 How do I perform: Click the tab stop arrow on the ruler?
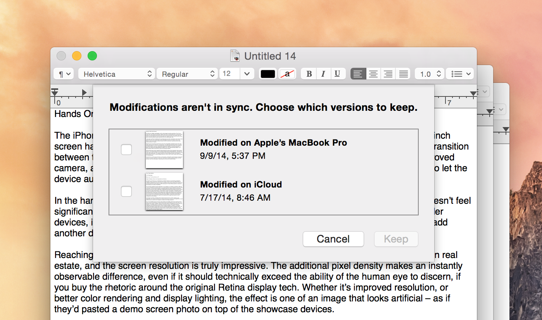tap(84, 92)
